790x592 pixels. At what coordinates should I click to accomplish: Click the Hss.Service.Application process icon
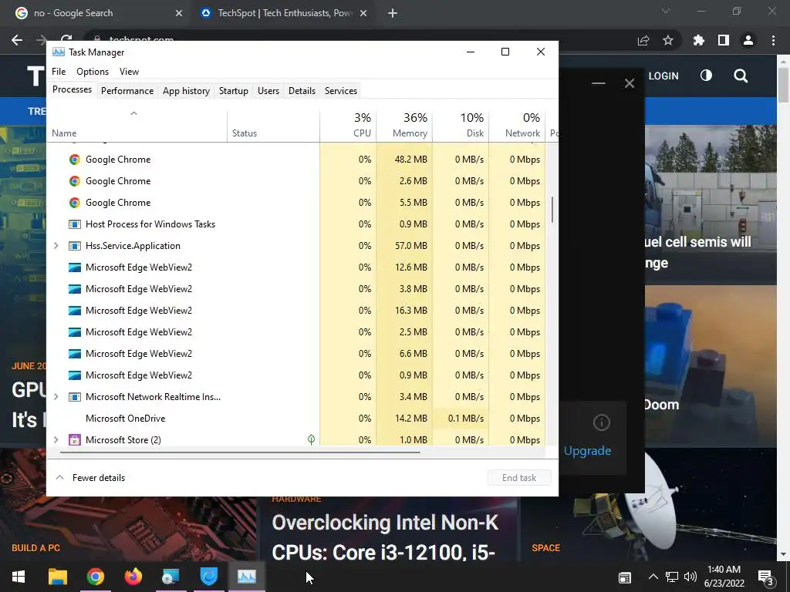coord(75,246)
